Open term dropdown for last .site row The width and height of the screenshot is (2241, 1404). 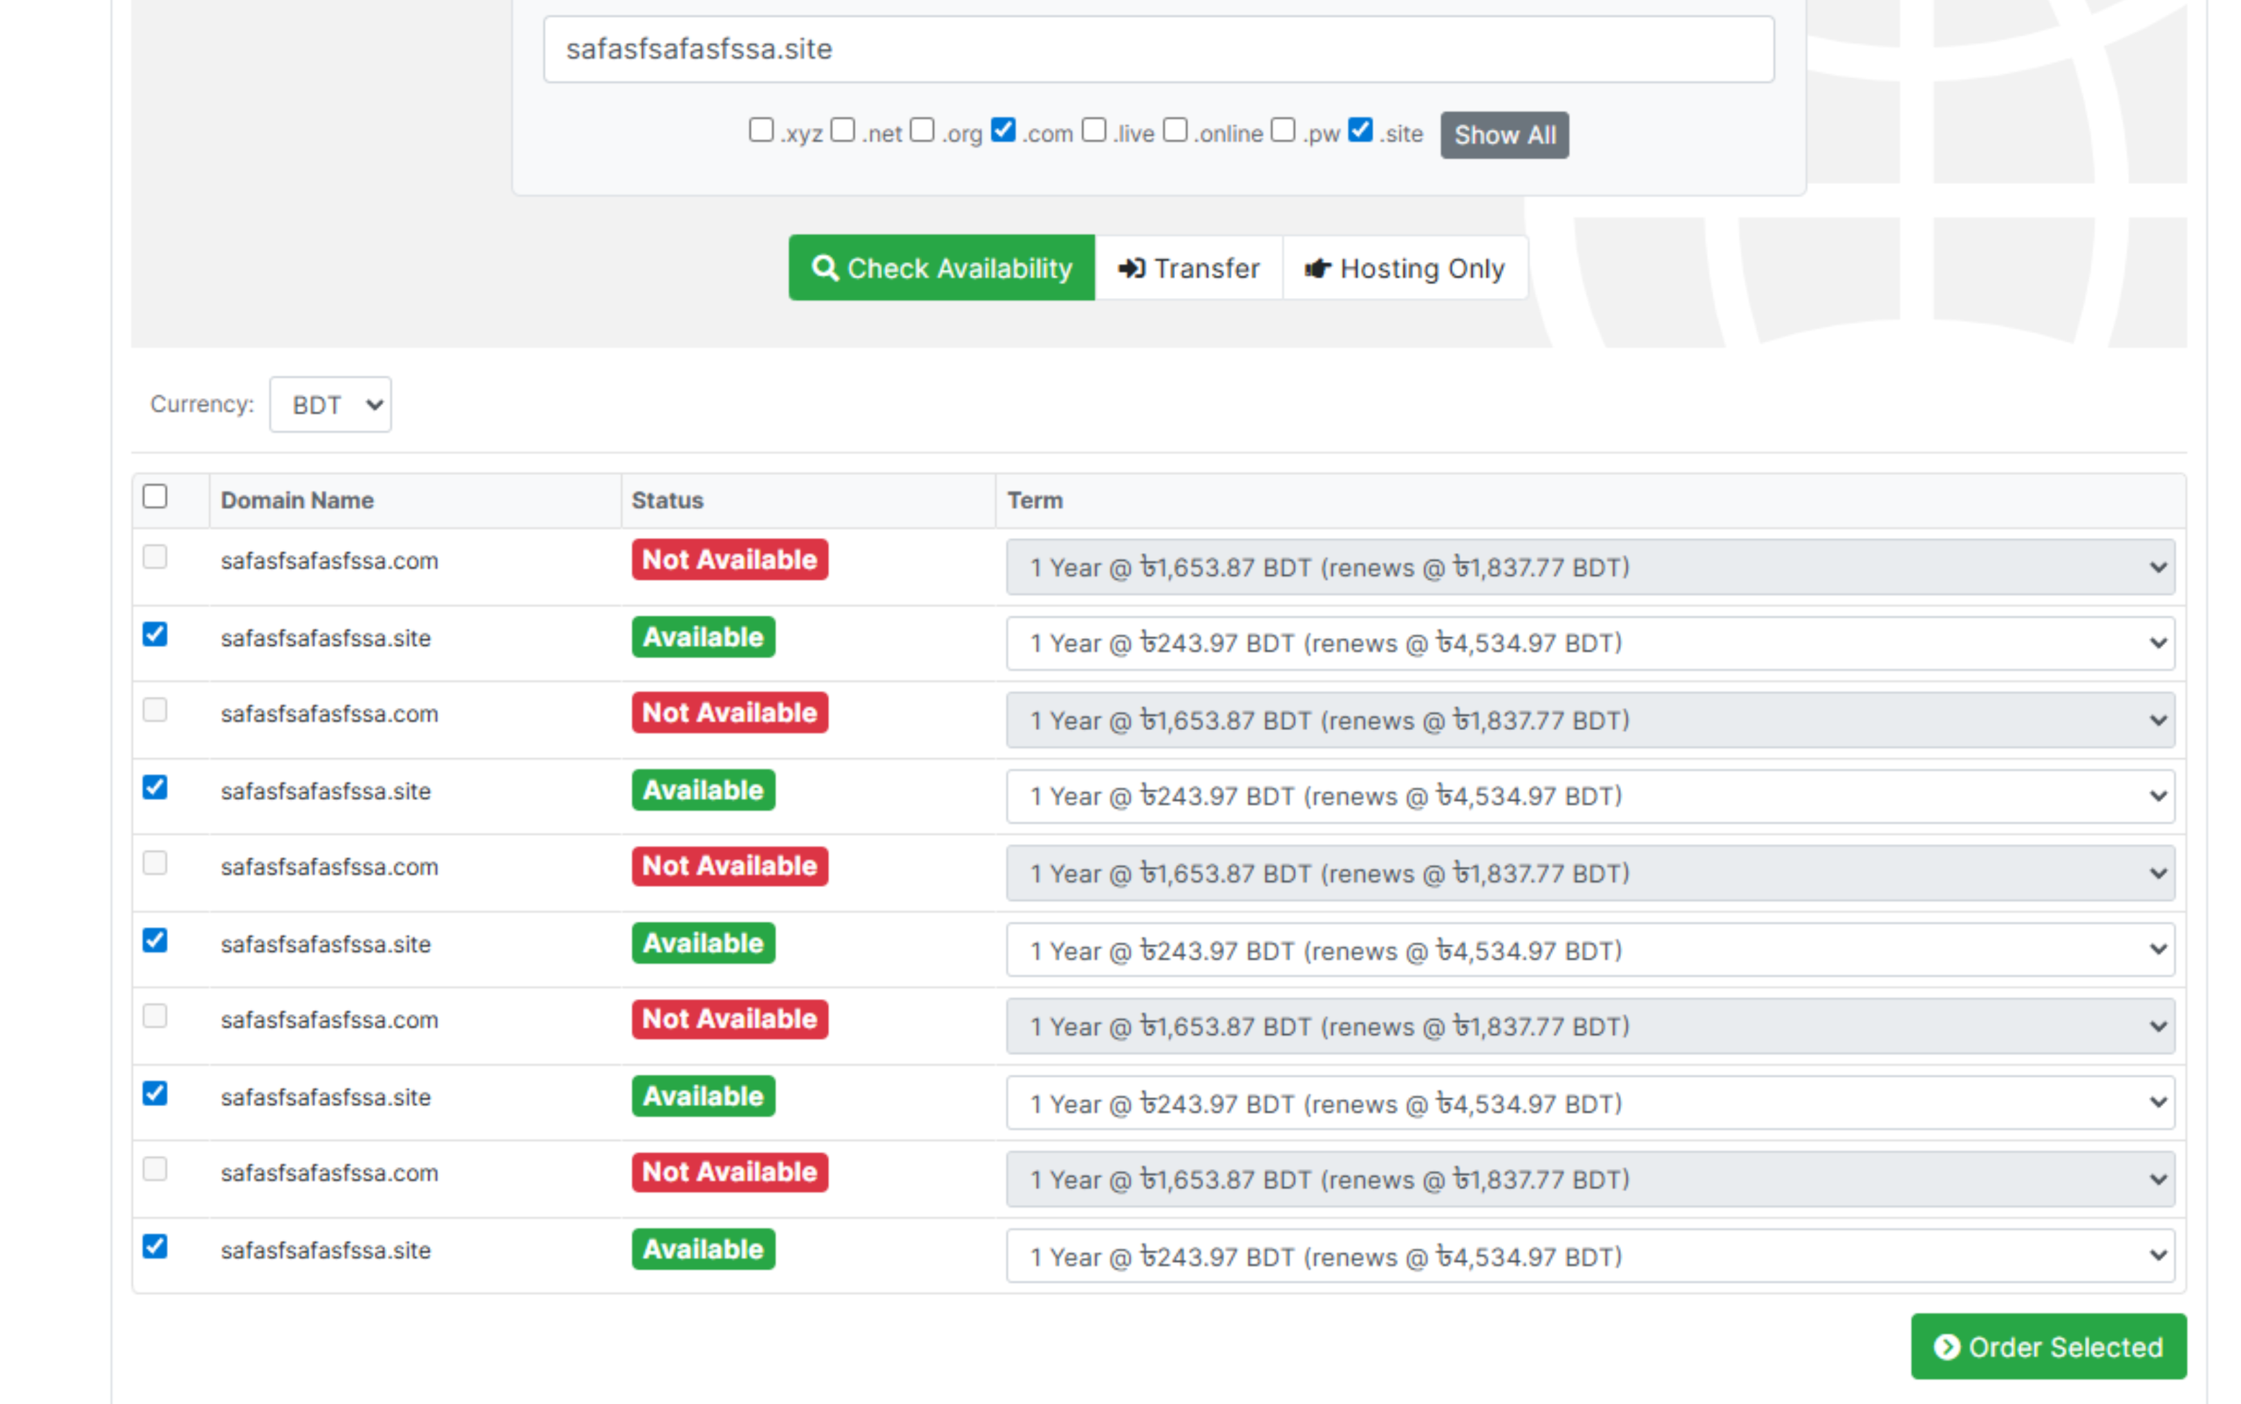[1588, 1256]
